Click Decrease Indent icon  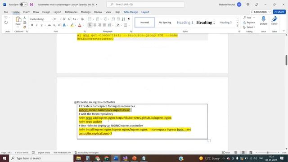pos(113,19)
